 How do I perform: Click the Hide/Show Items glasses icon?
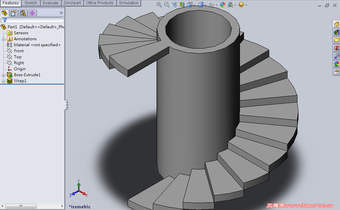click(x=211, y=5)
